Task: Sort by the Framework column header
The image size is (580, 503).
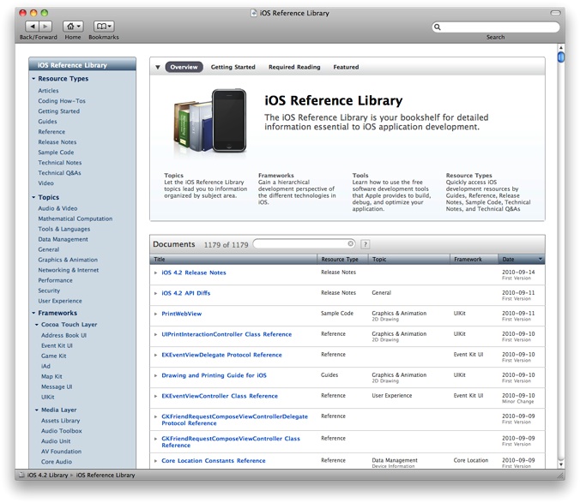Action: [x=474, y=260]
